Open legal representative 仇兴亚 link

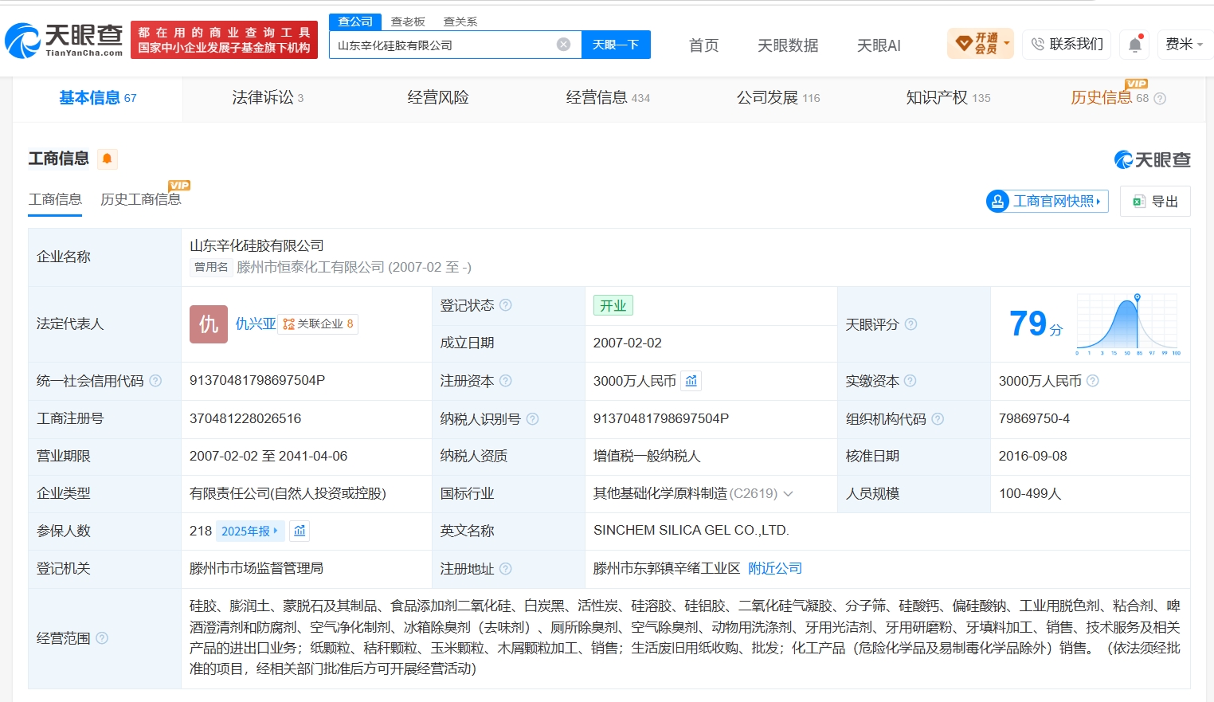tap(256, 324)
